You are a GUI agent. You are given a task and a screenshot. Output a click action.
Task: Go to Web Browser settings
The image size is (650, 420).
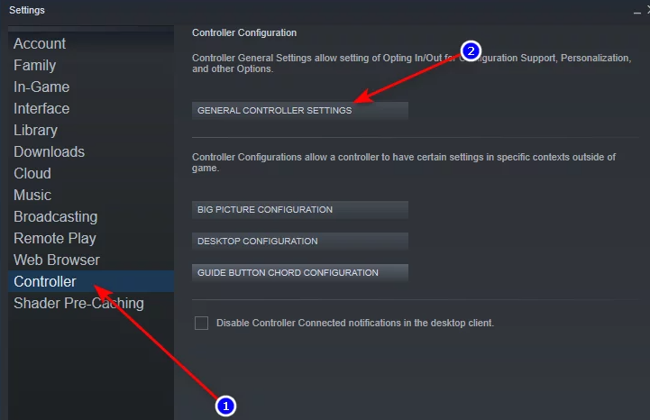coord(91,260)
